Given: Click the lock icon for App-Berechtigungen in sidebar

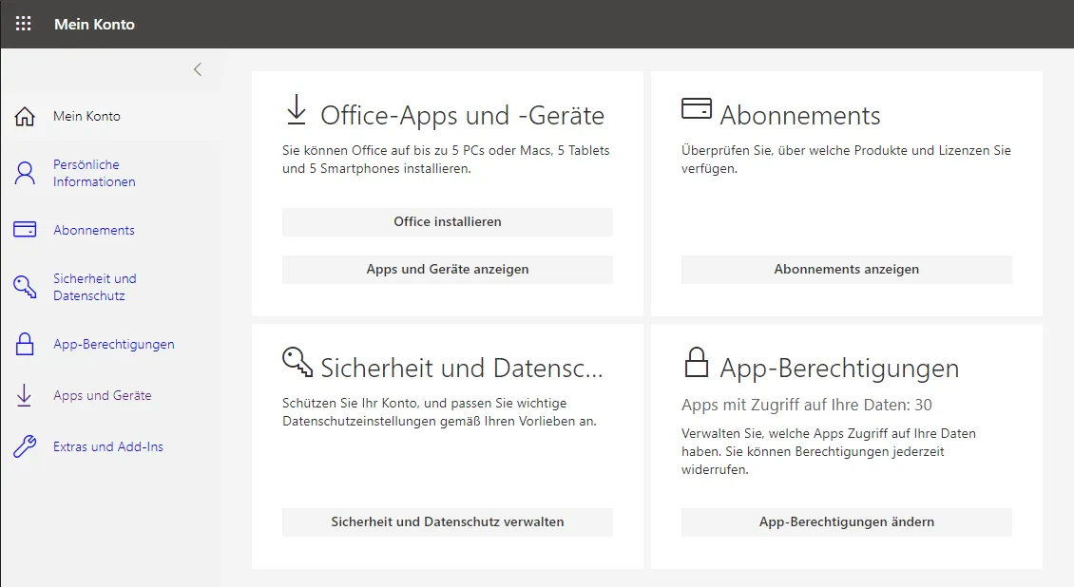Looking at the screenshot, I should (x=25, y=344).
